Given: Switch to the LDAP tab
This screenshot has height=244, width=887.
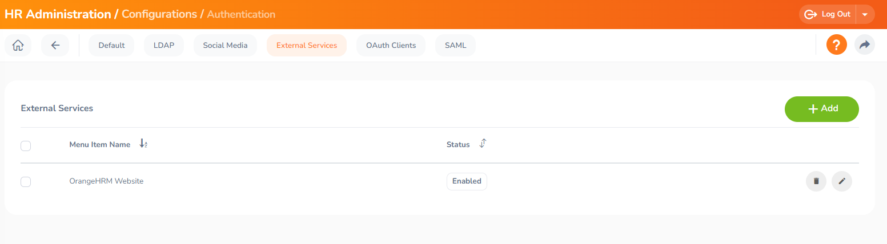Looking at the screenshot, I should tap(164, 46).
